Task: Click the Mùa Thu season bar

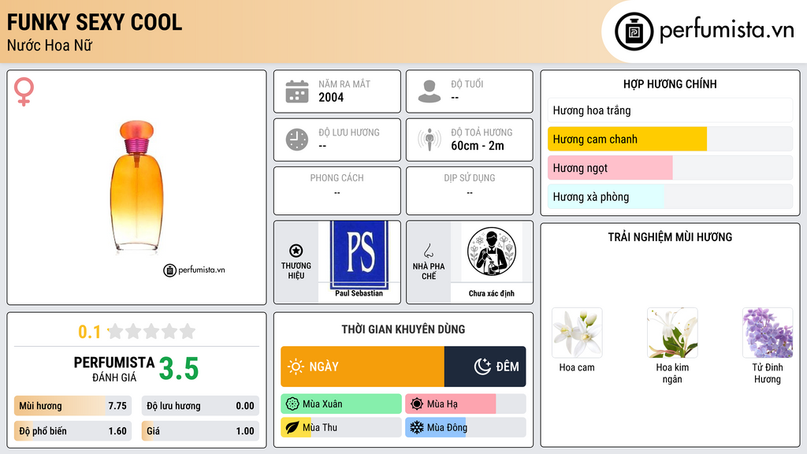Action: 341,427
